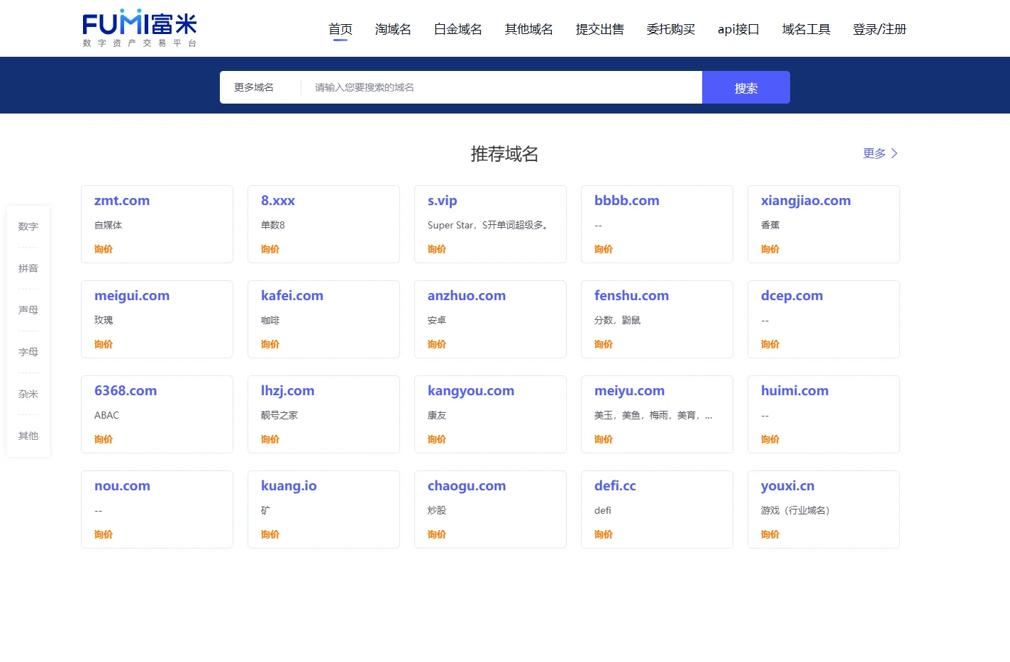Click 询价 under zmt.com
This screenshot has width=1010, height=662.
104,249
